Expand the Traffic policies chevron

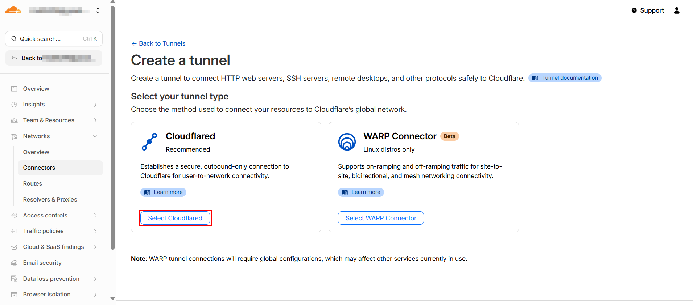95,231
